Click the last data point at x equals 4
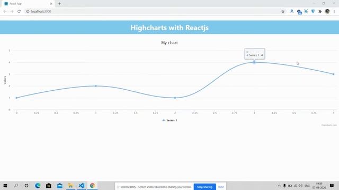339x190 pixels. (x=333, y=74)
